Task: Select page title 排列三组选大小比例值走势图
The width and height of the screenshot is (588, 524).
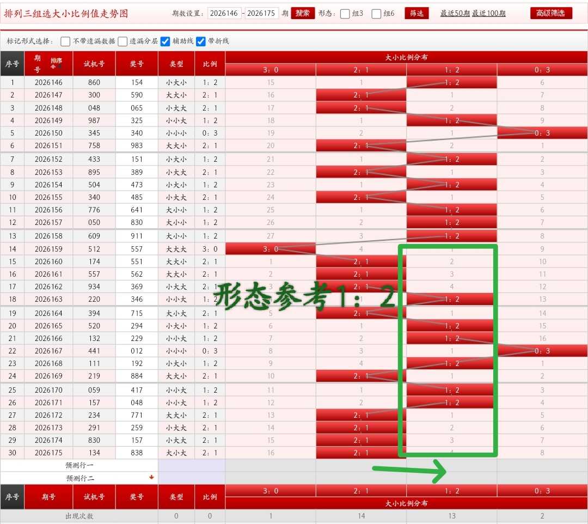Action: (66, 14)
